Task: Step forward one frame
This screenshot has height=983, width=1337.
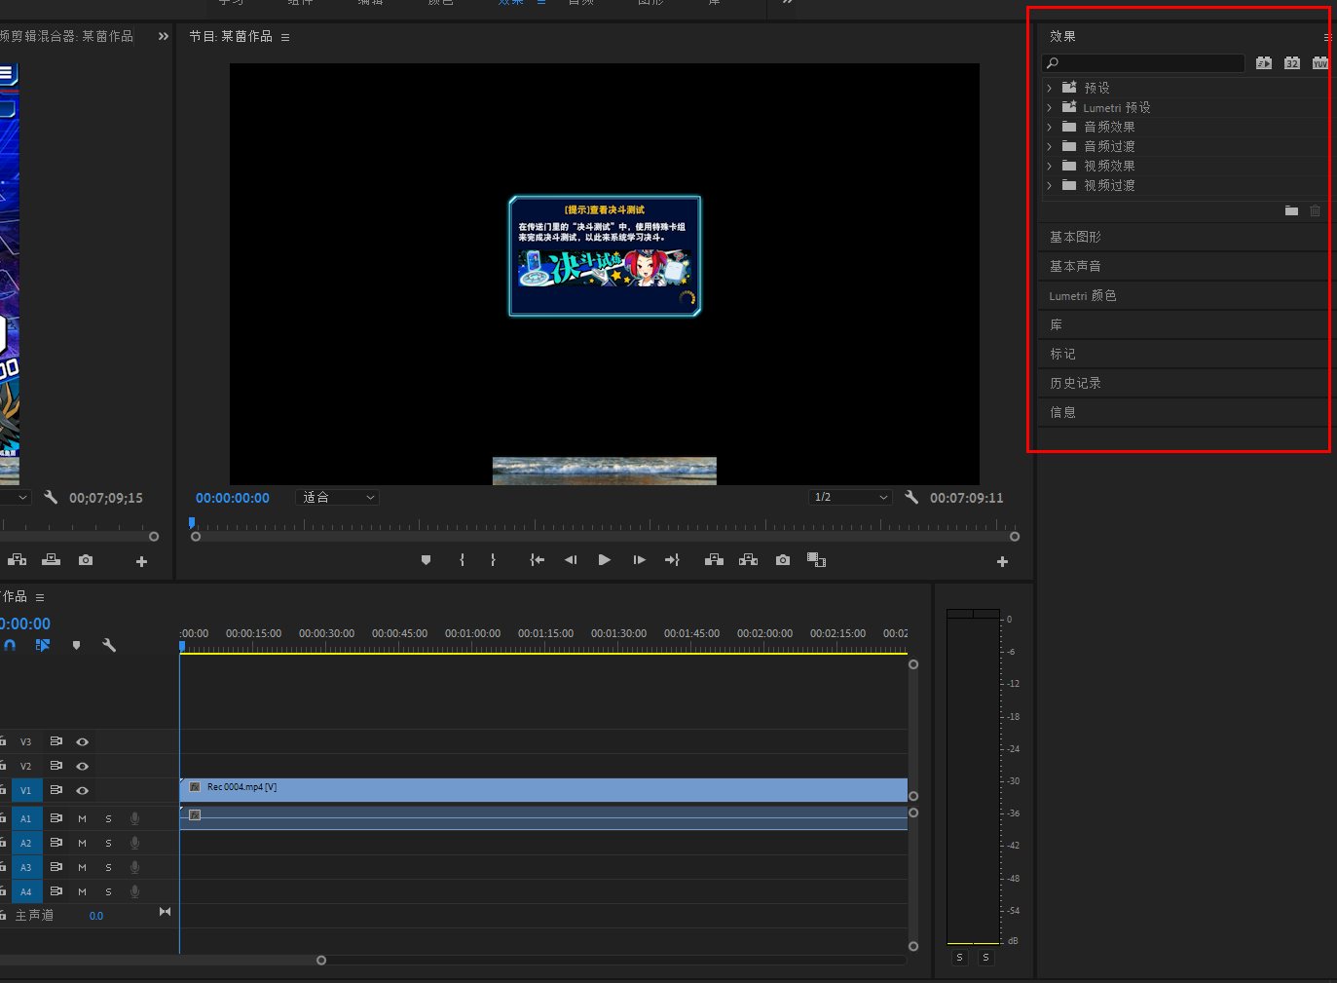Action: 639,560
